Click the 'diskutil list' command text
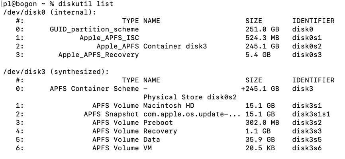The image size is (345, 159). 86,4
